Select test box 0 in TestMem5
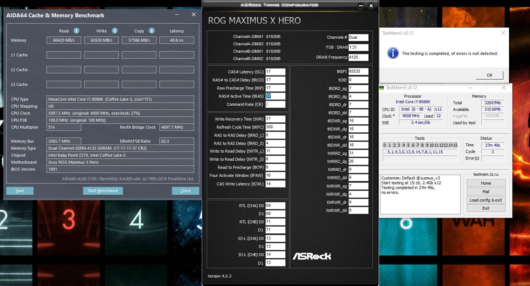This screenshot has width=530, height=286. click(385, 145)
